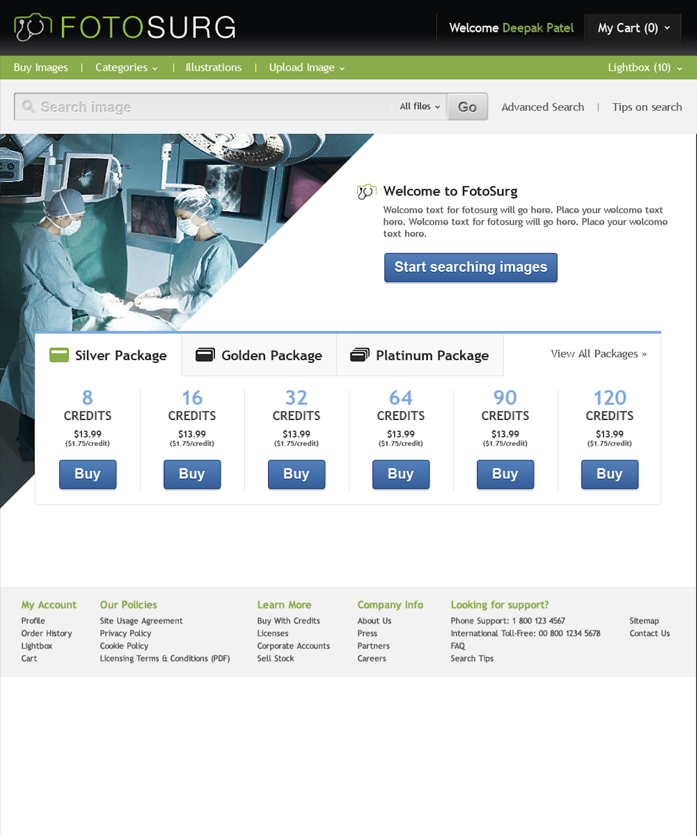
Task: Open FAQ link under support
Action: tap(458, 646)
